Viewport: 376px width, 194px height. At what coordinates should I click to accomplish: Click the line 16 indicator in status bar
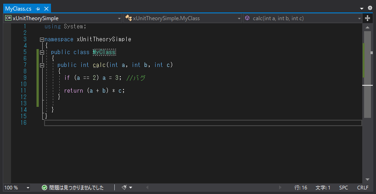tap(301, 188)
